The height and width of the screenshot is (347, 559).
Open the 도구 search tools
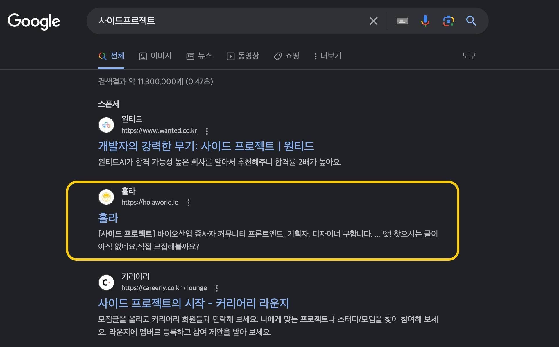coord(469,56)
